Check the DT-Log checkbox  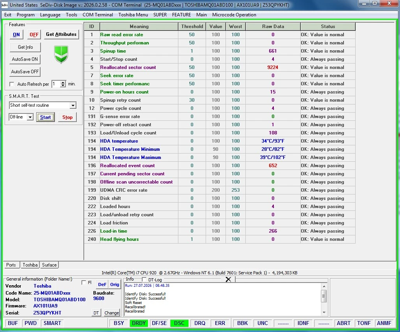point(144,279)
